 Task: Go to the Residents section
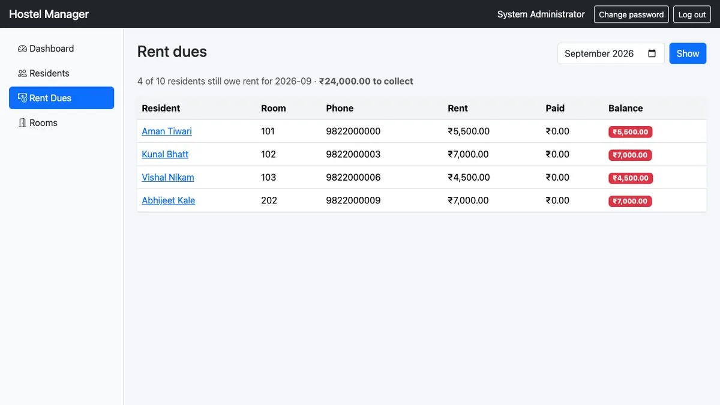[61, 73]
